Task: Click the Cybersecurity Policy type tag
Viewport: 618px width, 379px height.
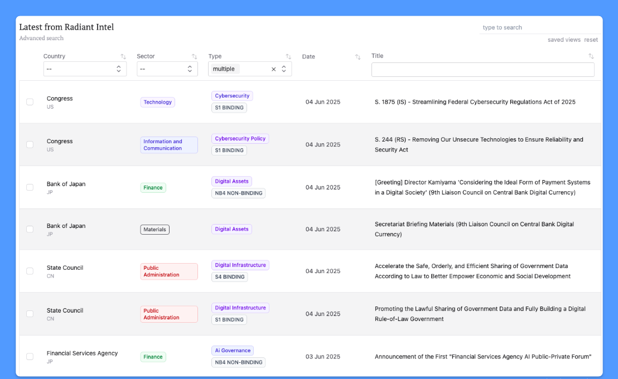Action: click(240, 139)
